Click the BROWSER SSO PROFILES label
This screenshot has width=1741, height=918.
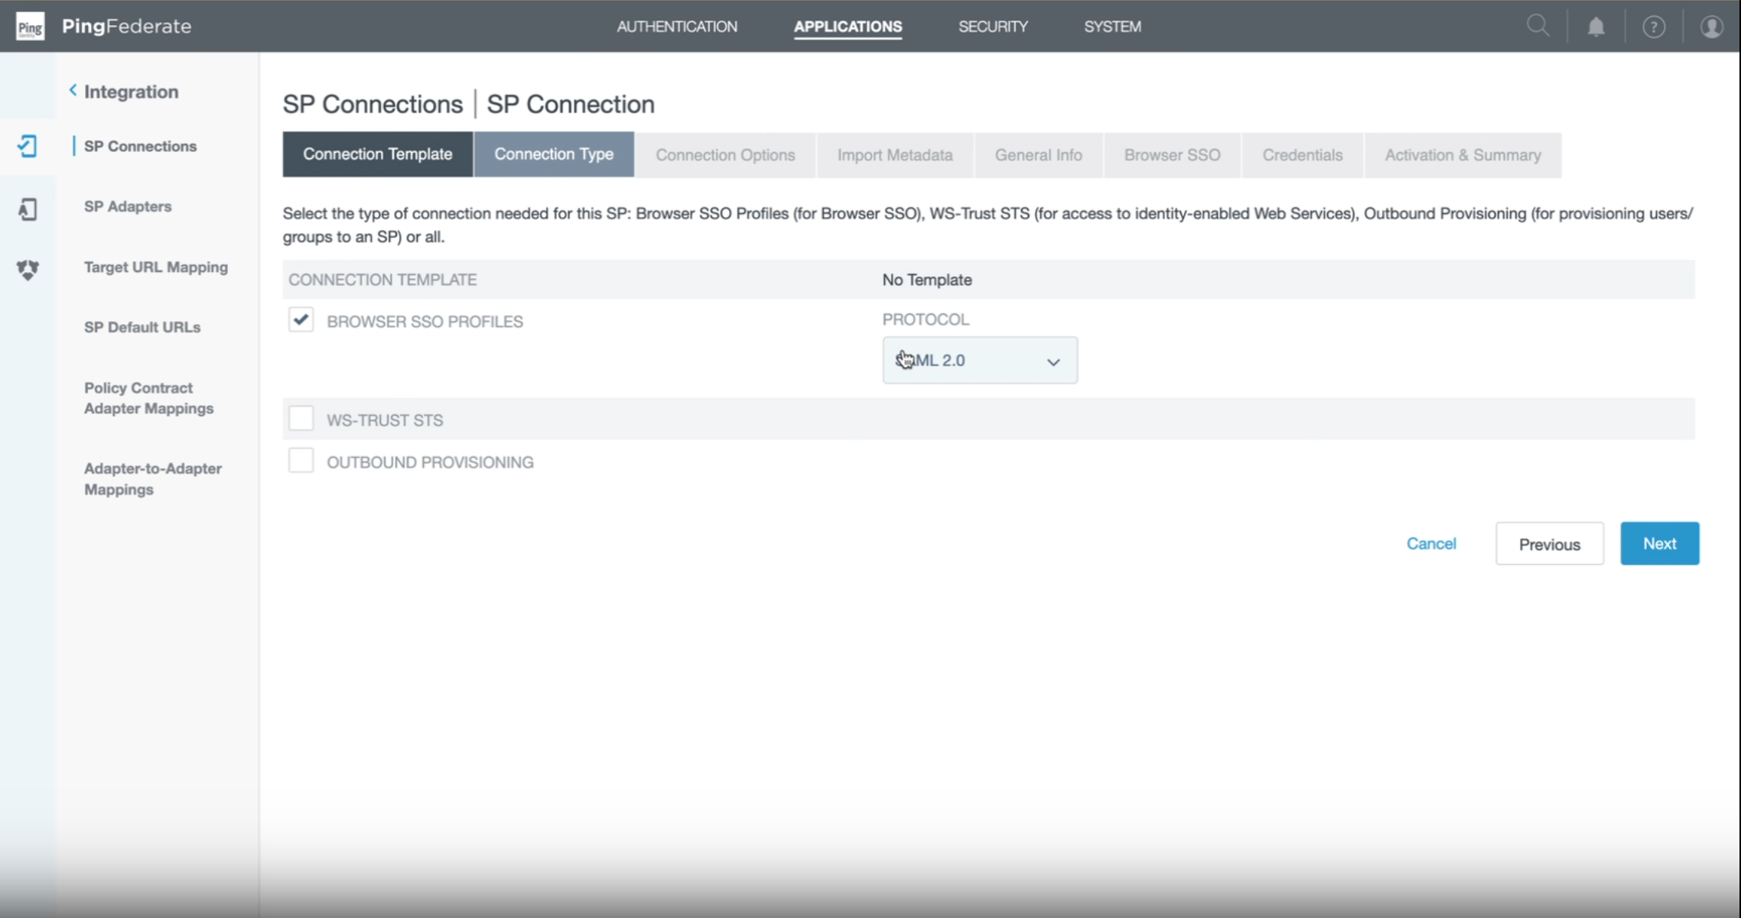pyautogui.click(x=425, y=321)
